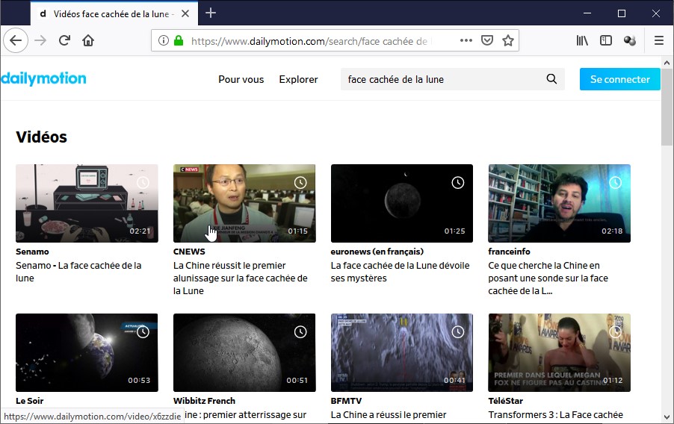Open the Firefox hamburger menu
The image size is (674, 424).
click(658, 40)
